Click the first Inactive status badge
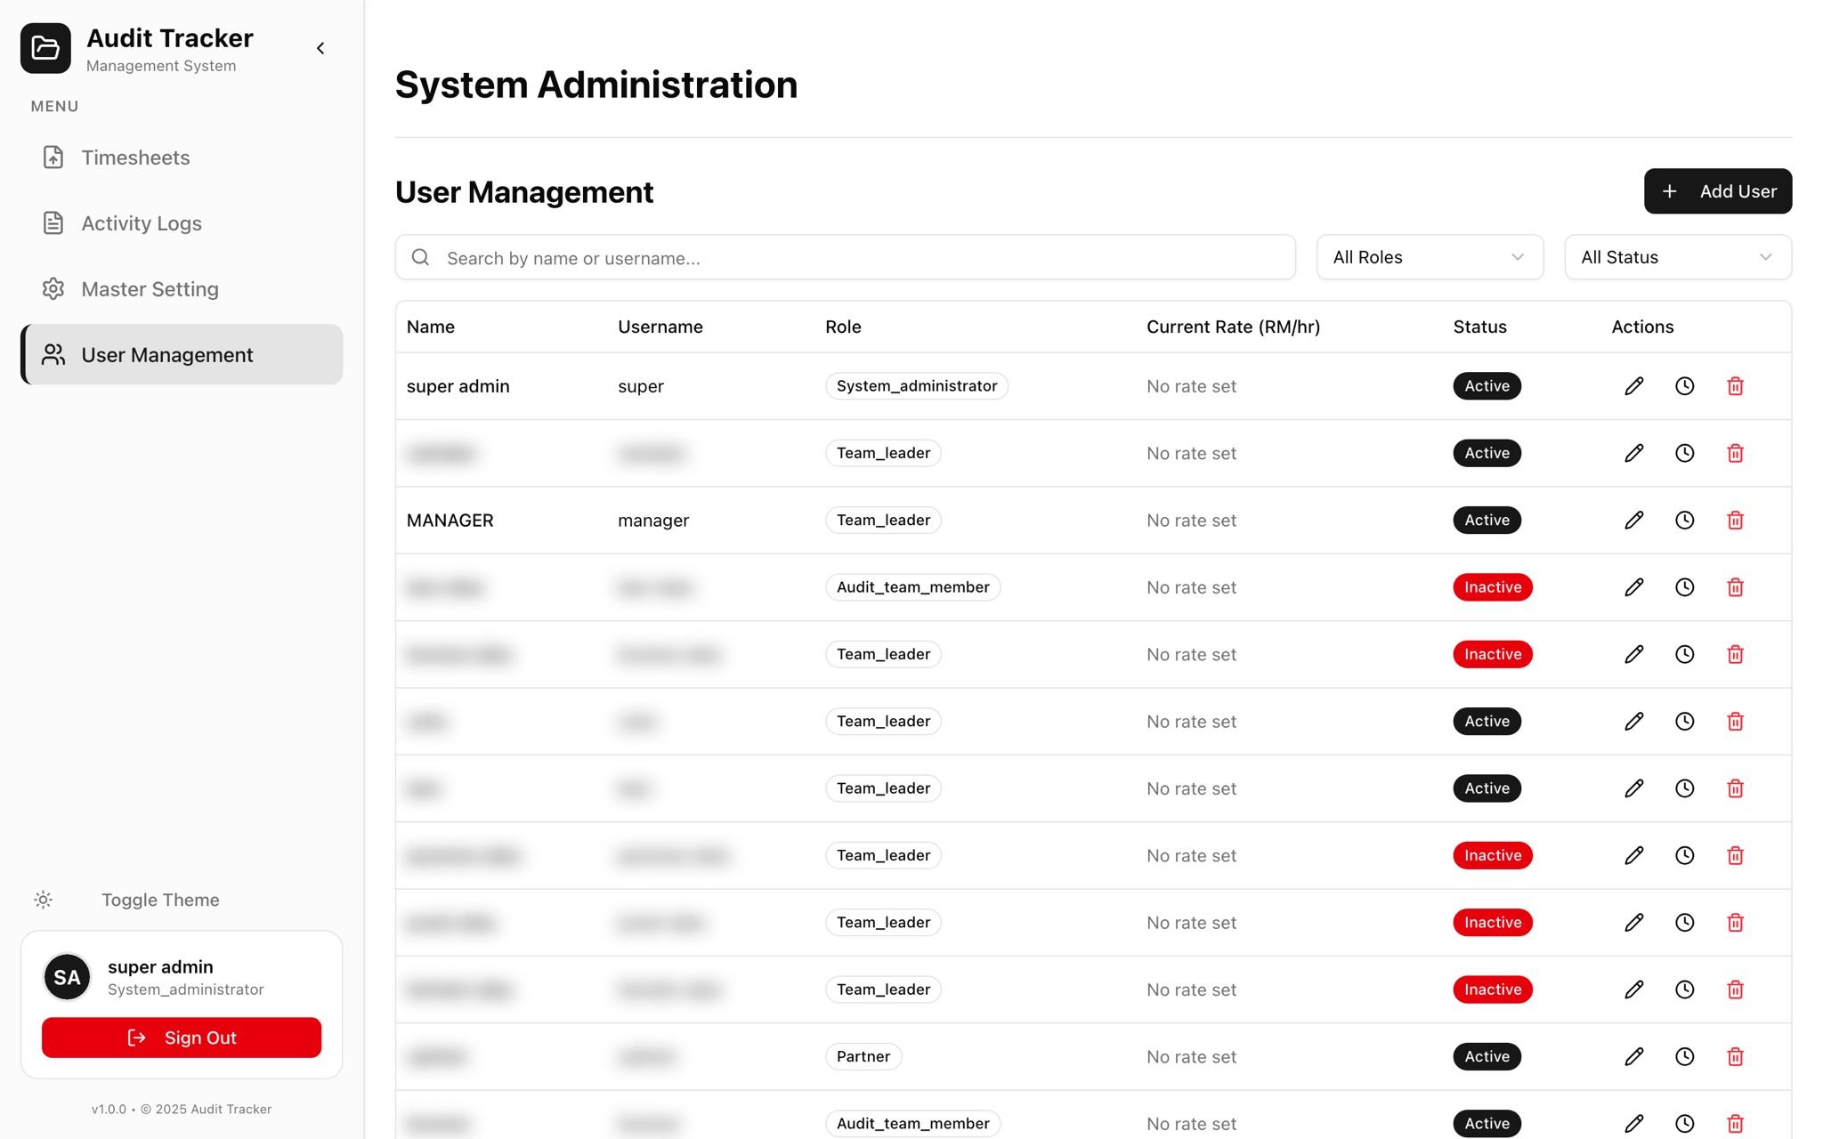This screenshot has width=1823, height=1139. [1492, 587]
